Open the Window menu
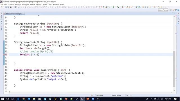Viewport: 180px width, 101px height. [x=56, y=5]
